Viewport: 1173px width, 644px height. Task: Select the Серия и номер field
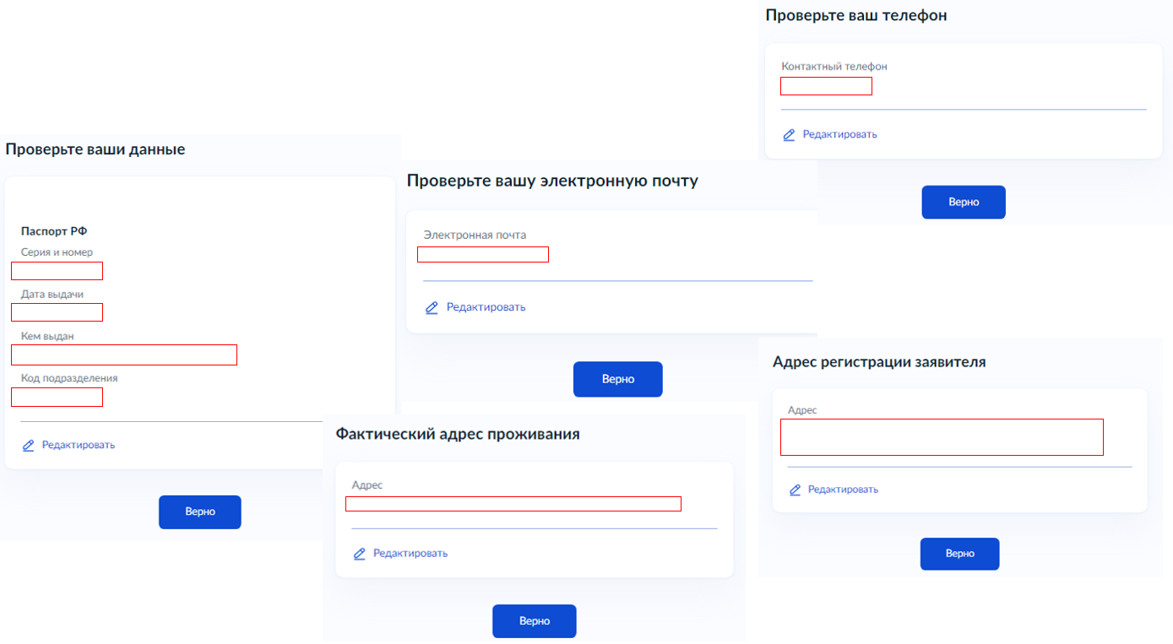(57, 271)
